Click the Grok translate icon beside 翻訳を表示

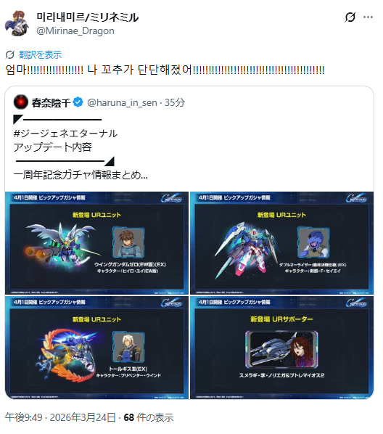(x=10, y=54)
